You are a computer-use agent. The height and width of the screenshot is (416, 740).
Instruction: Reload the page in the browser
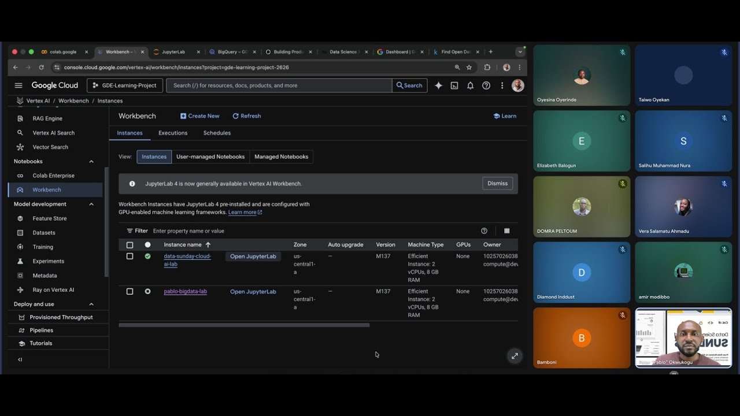[x=41, y=68]
